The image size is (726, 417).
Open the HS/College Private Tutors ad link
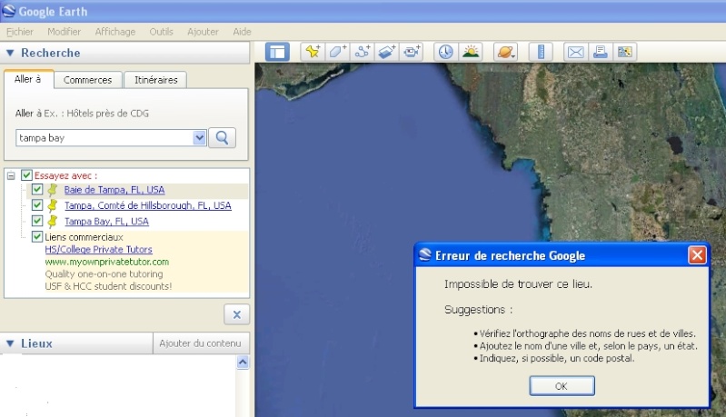tap(99, 249)
